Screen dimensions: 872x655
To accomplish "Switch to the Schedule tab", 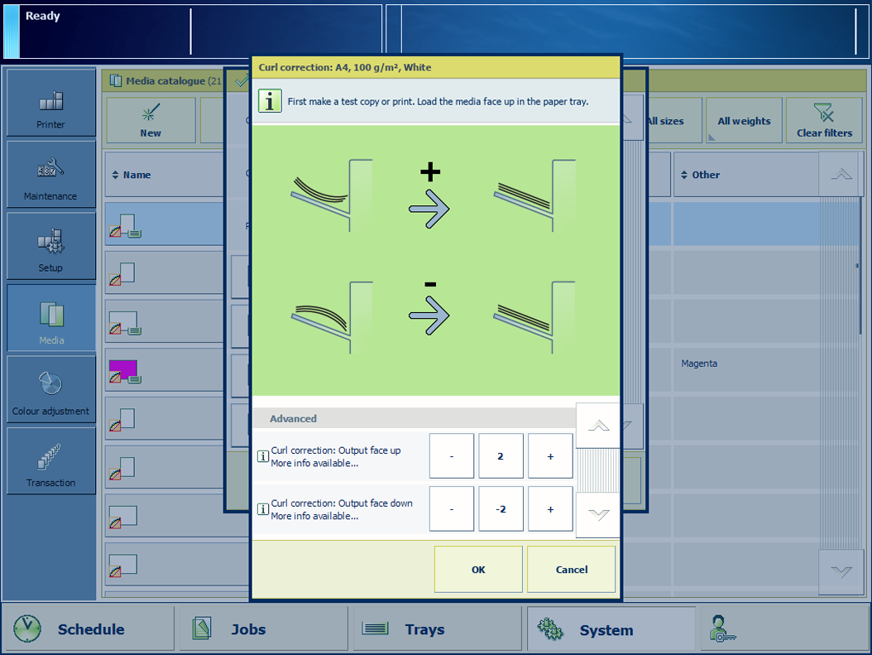I will (89, 629).
